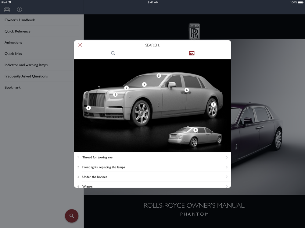Screen dimensions: 305x228
Task: Expand chevron on Thread for towing eye row
Action: pos(227,157)
